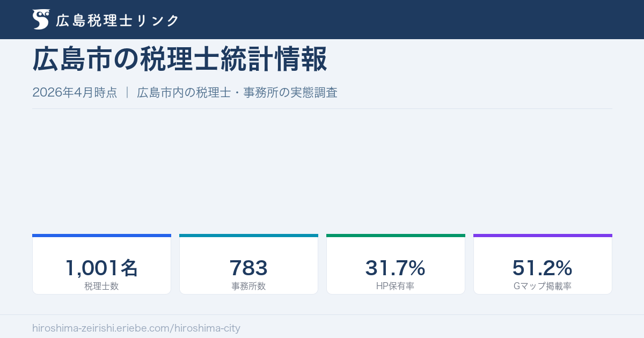Viewport: 644px width, 338px height.
Task: Select the Gマップ掲載率 card label
Action: [x=543, y=286]
